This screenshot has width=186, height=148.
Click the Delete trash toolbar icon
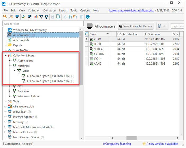click(x=81, y=17)
